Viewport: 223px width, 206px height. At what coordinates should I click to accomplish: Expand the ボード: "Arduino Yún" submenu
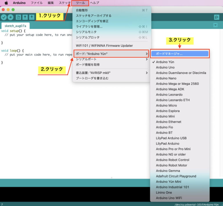110,54
